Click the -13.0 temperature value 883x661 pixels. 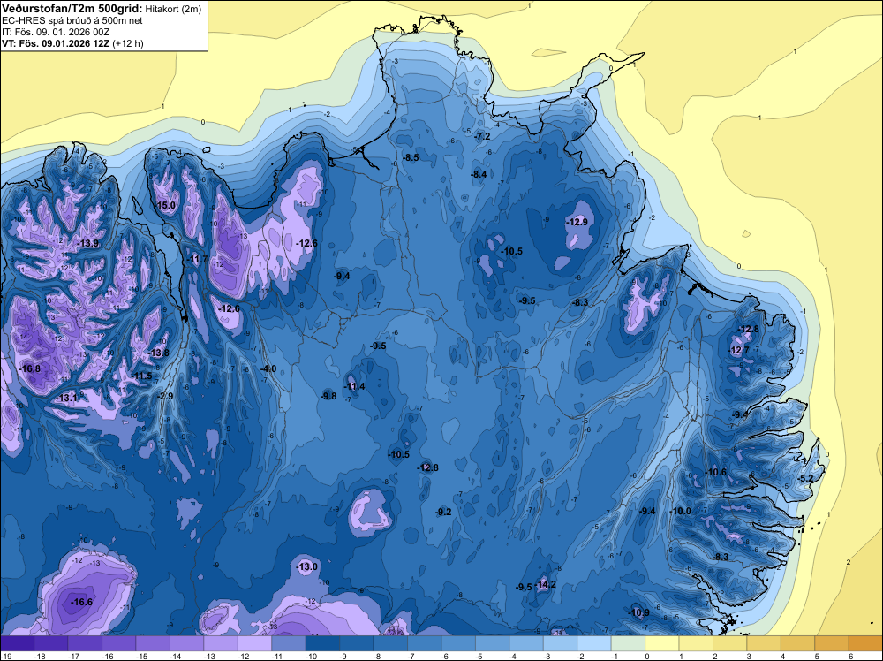tap(307, 566)
